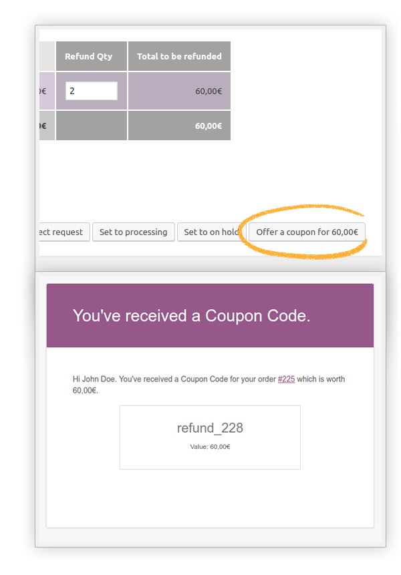Viewport: 401px width, 575px height.
Task: Click the bottom 60,00€ summary row
Action: [178, 125]
